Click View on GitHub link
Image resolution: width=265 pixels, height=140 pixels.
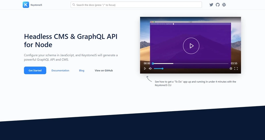pos(104,70)
